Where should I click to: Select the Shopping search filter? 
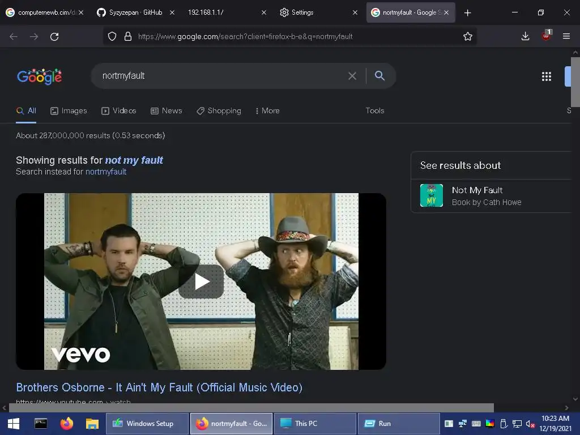[219, 110]
